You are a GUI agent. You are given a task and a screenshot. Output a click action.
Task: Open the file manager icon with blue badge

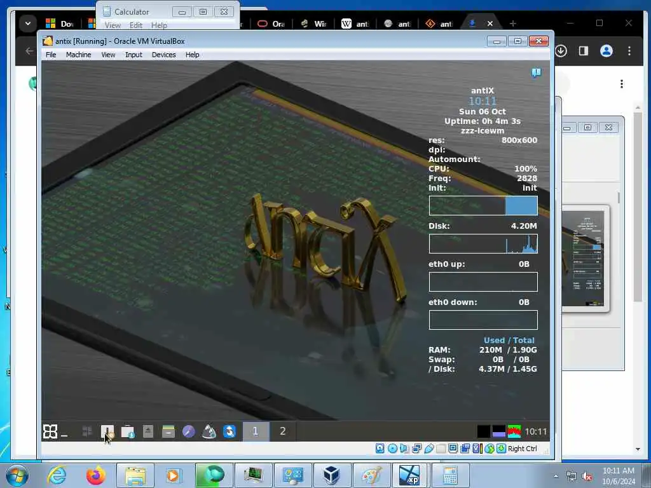coord(127,431)
